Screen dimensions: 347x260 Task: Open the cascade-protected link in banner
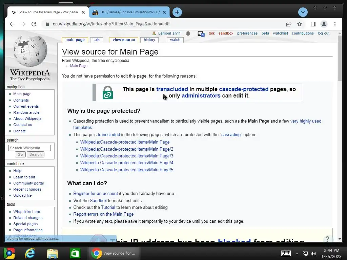[x=244, y=89]
